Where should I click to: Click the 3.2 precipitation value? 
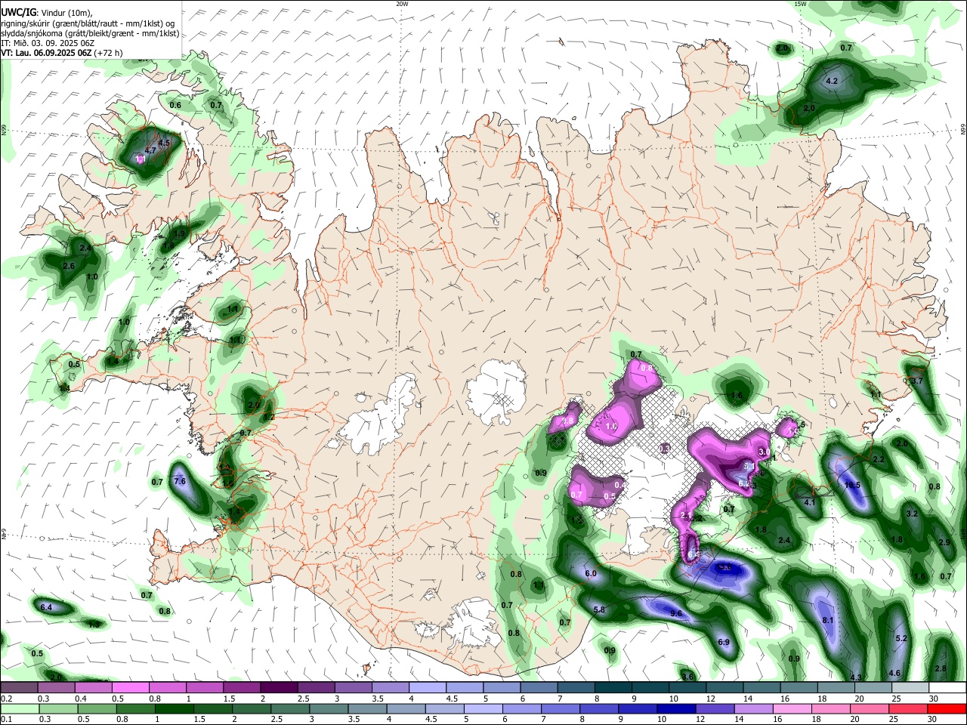[x=912, y=514]
